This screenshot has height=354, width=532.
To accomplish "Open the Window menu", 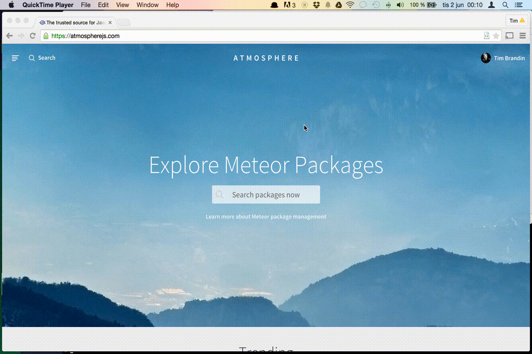I will [148, 5].
